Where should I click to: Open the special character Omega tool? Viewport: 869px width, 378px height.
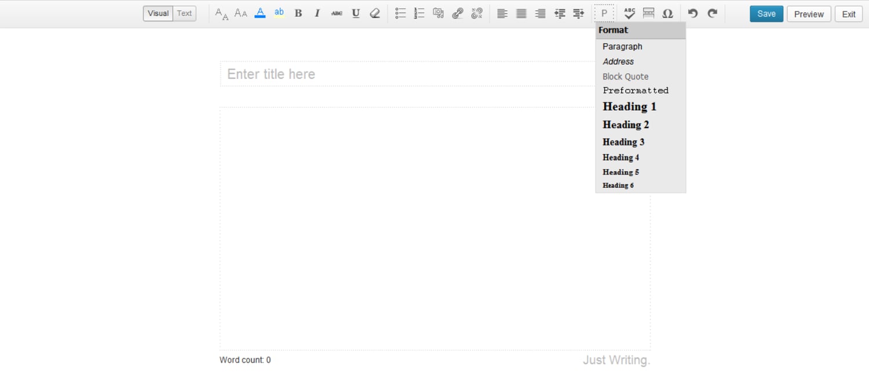(x=667, y=13)
